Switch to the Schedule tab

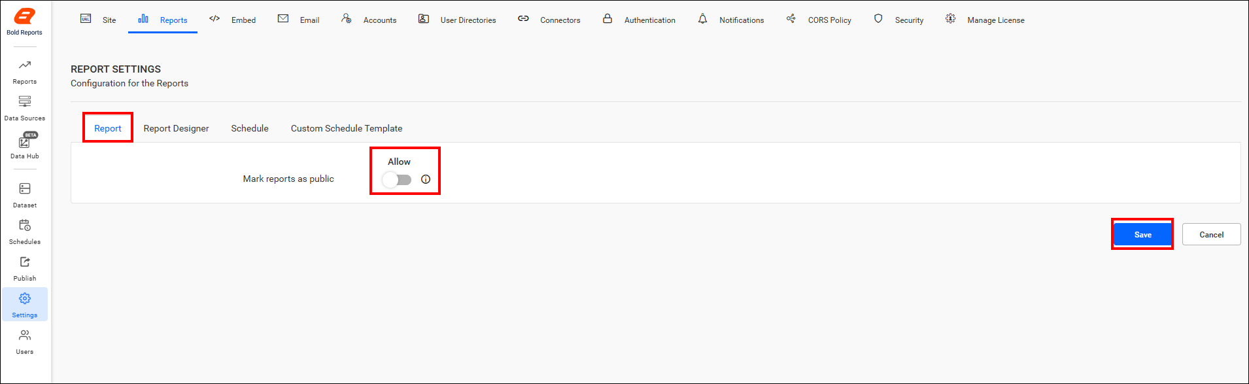[x=250, y=128]
